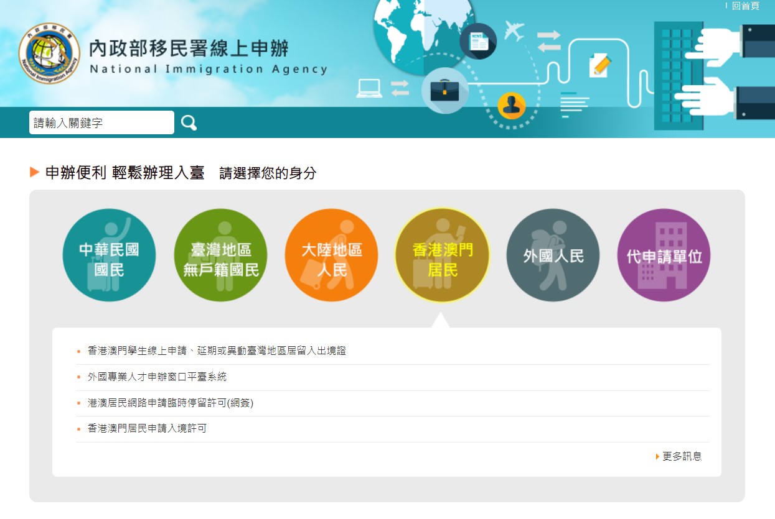Open 香港澳門學生線上申請 居留入出境證 link
Image resolution: width=775 pixels, height=519 pixels.
tap(217, 351)
